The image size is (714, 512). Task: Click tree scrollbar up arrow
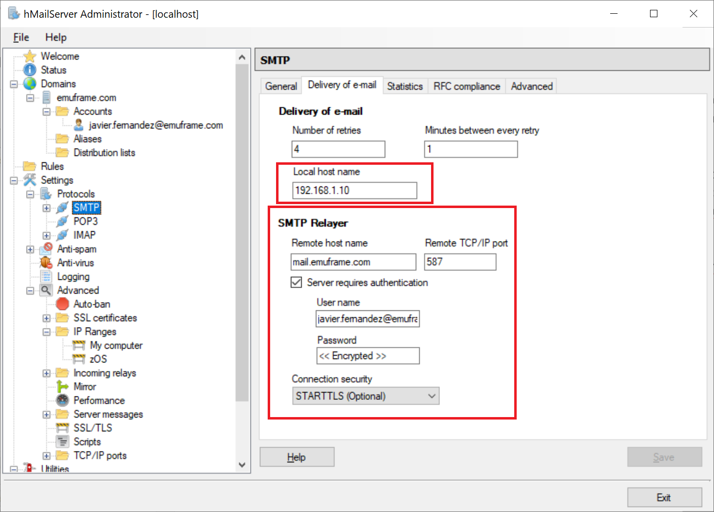coord(242,57)
